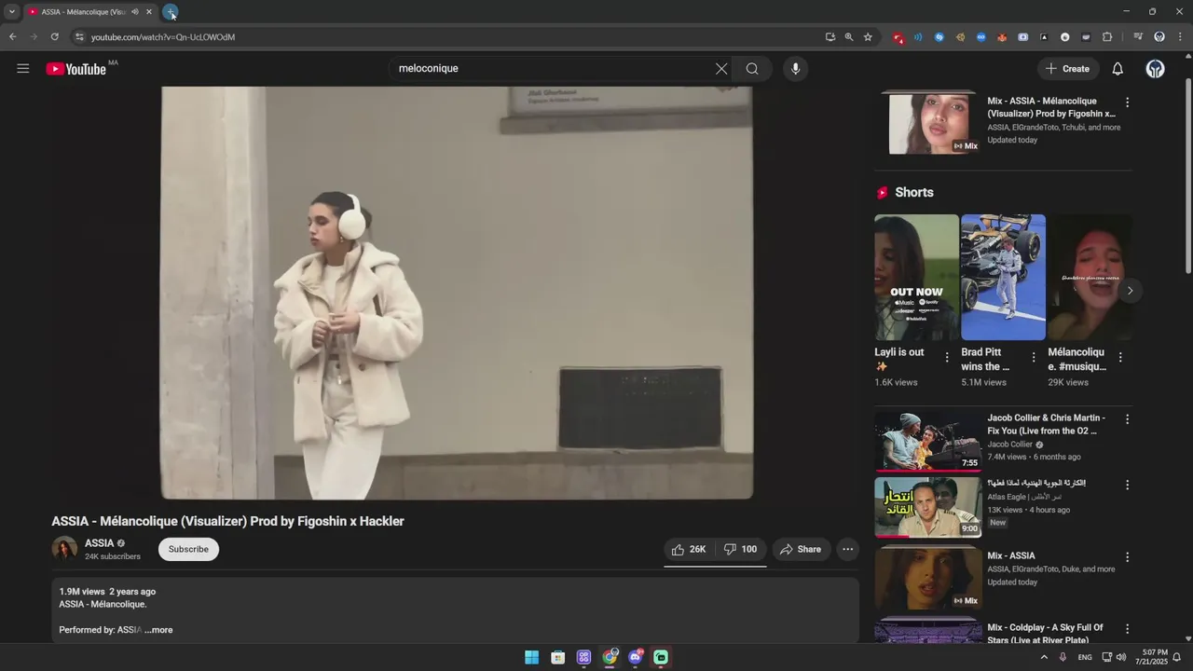
Task: Open a new browser tab
Action: (x=170, y=12)
